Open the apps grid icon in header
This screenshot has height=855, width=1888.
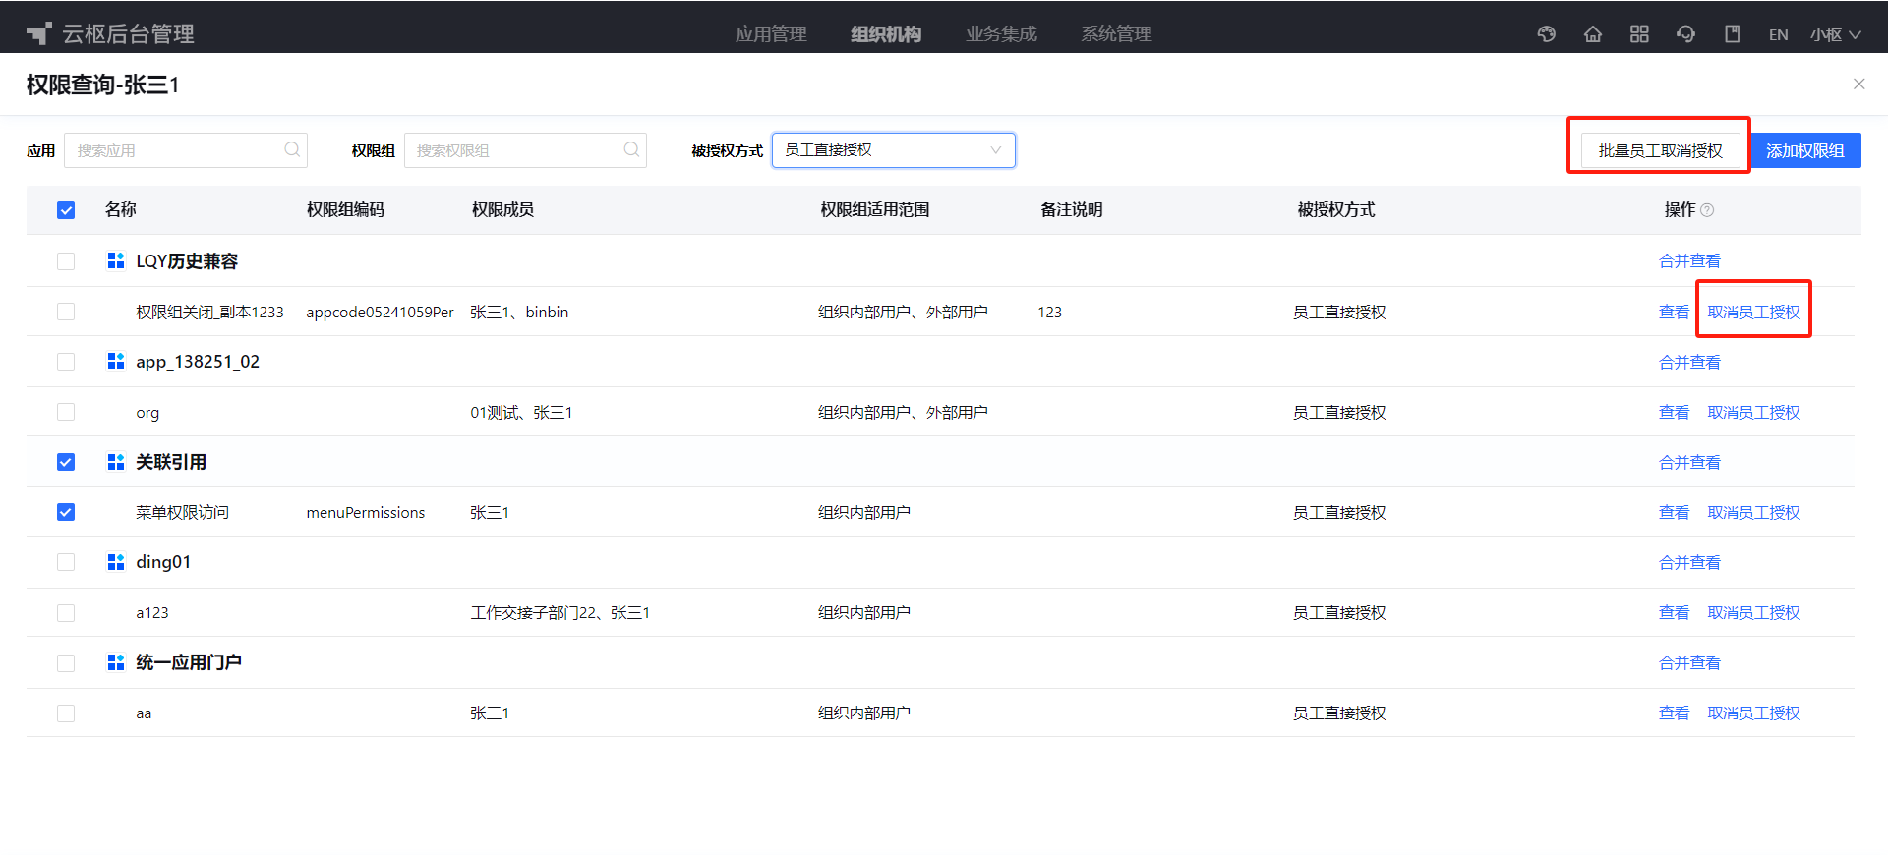[1639, 34]
